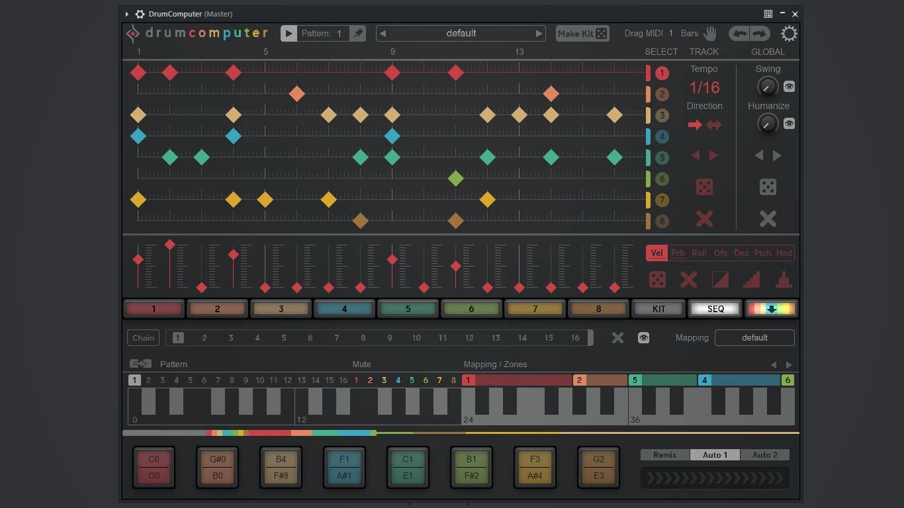Clear the chain with X icon

[x=617, y=338]
